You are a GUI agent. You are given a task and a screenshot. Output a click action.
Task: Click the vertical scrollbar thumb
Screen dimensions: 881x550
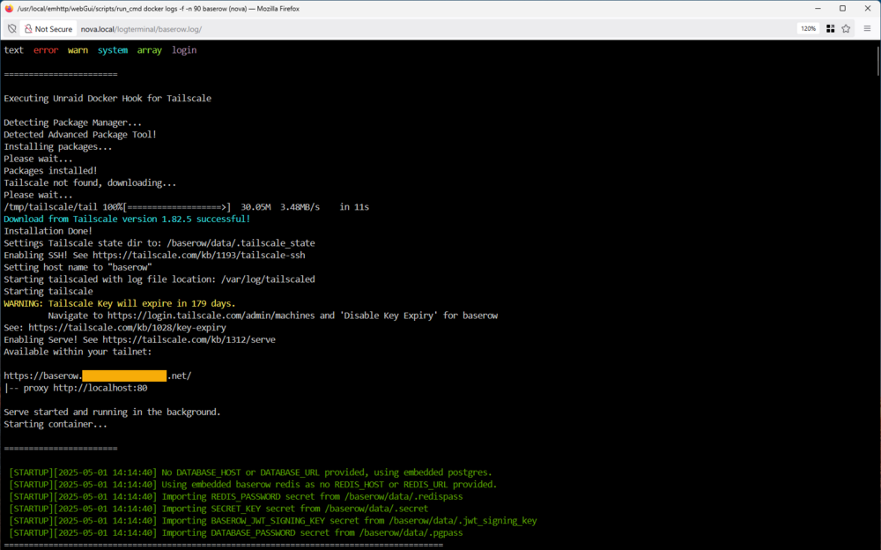tap(877, 60)
